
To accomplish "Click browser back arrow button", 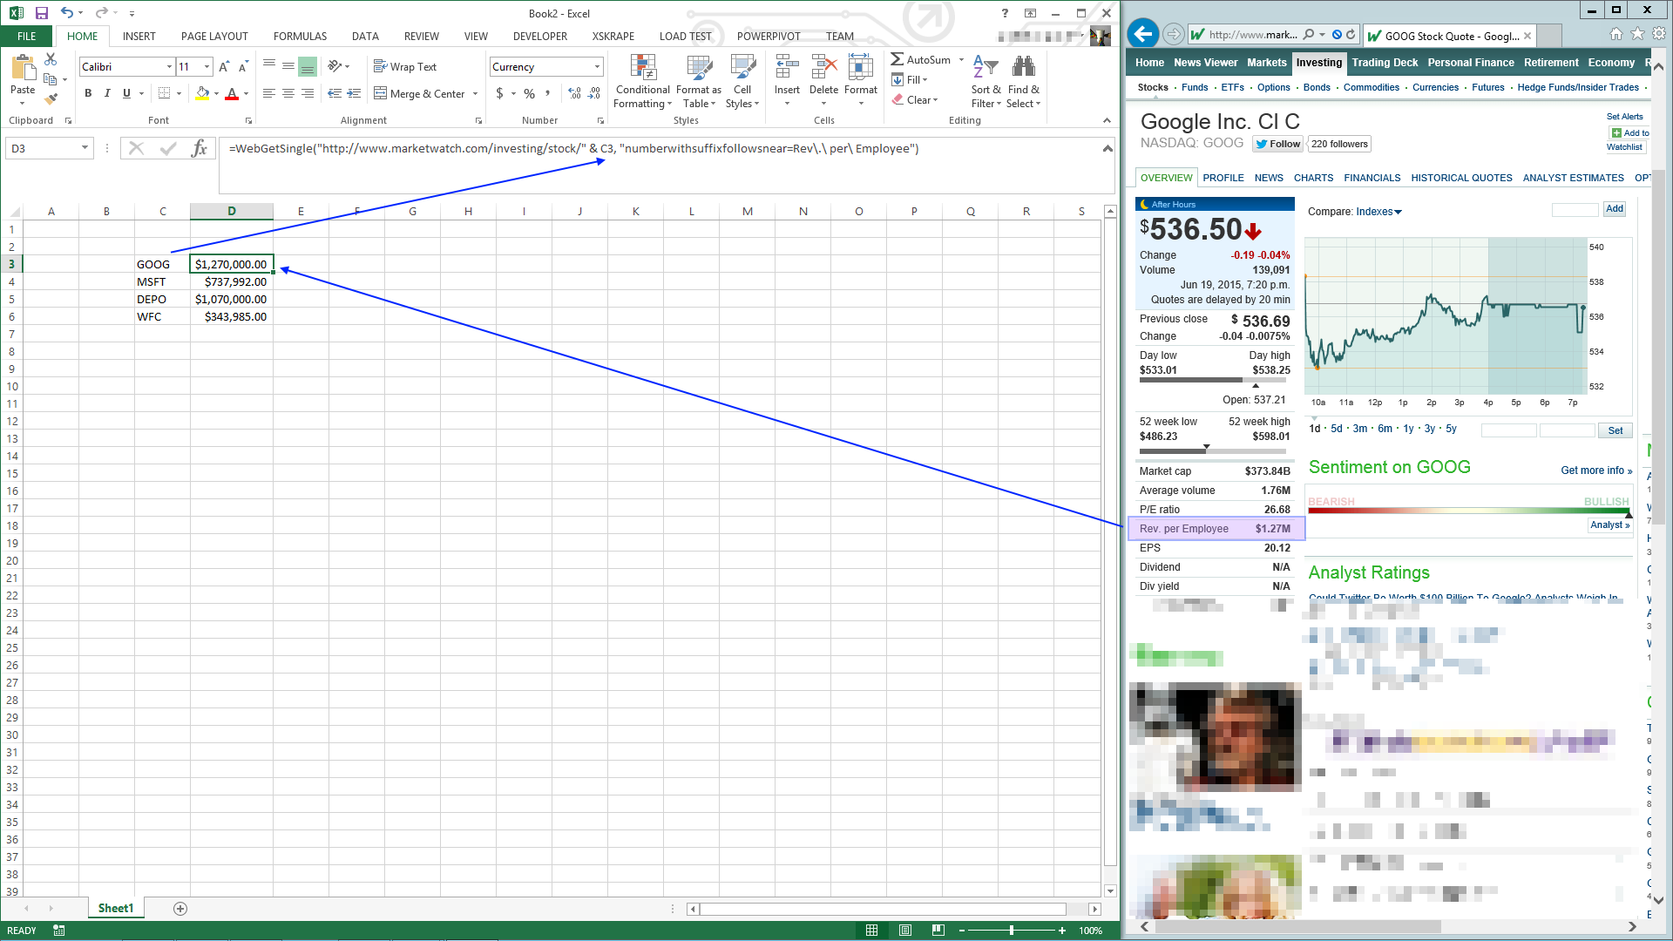I will pos(1142,35).
